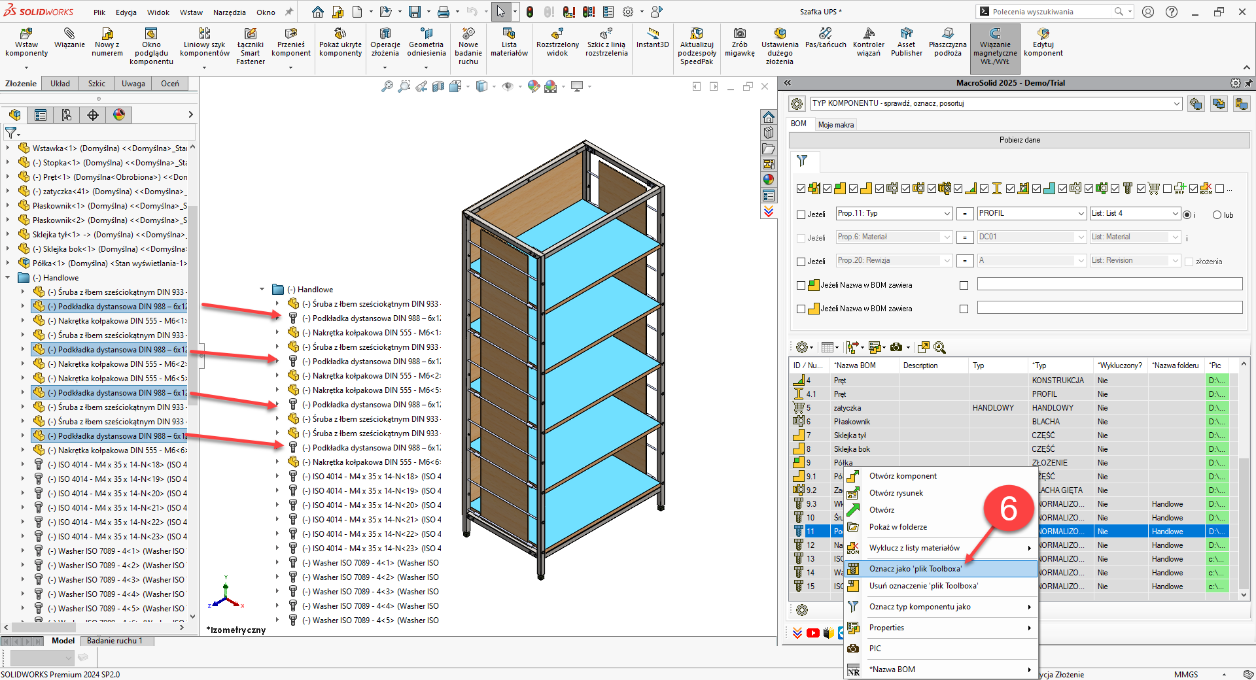Open the section view icon
The image size is (1256, 680).
pos(438,86)
